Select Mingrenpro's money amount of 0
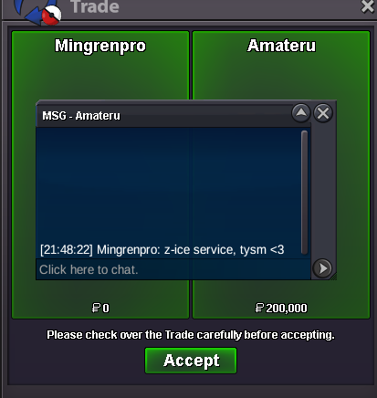377x398 pixels. (x=106, y=309)
